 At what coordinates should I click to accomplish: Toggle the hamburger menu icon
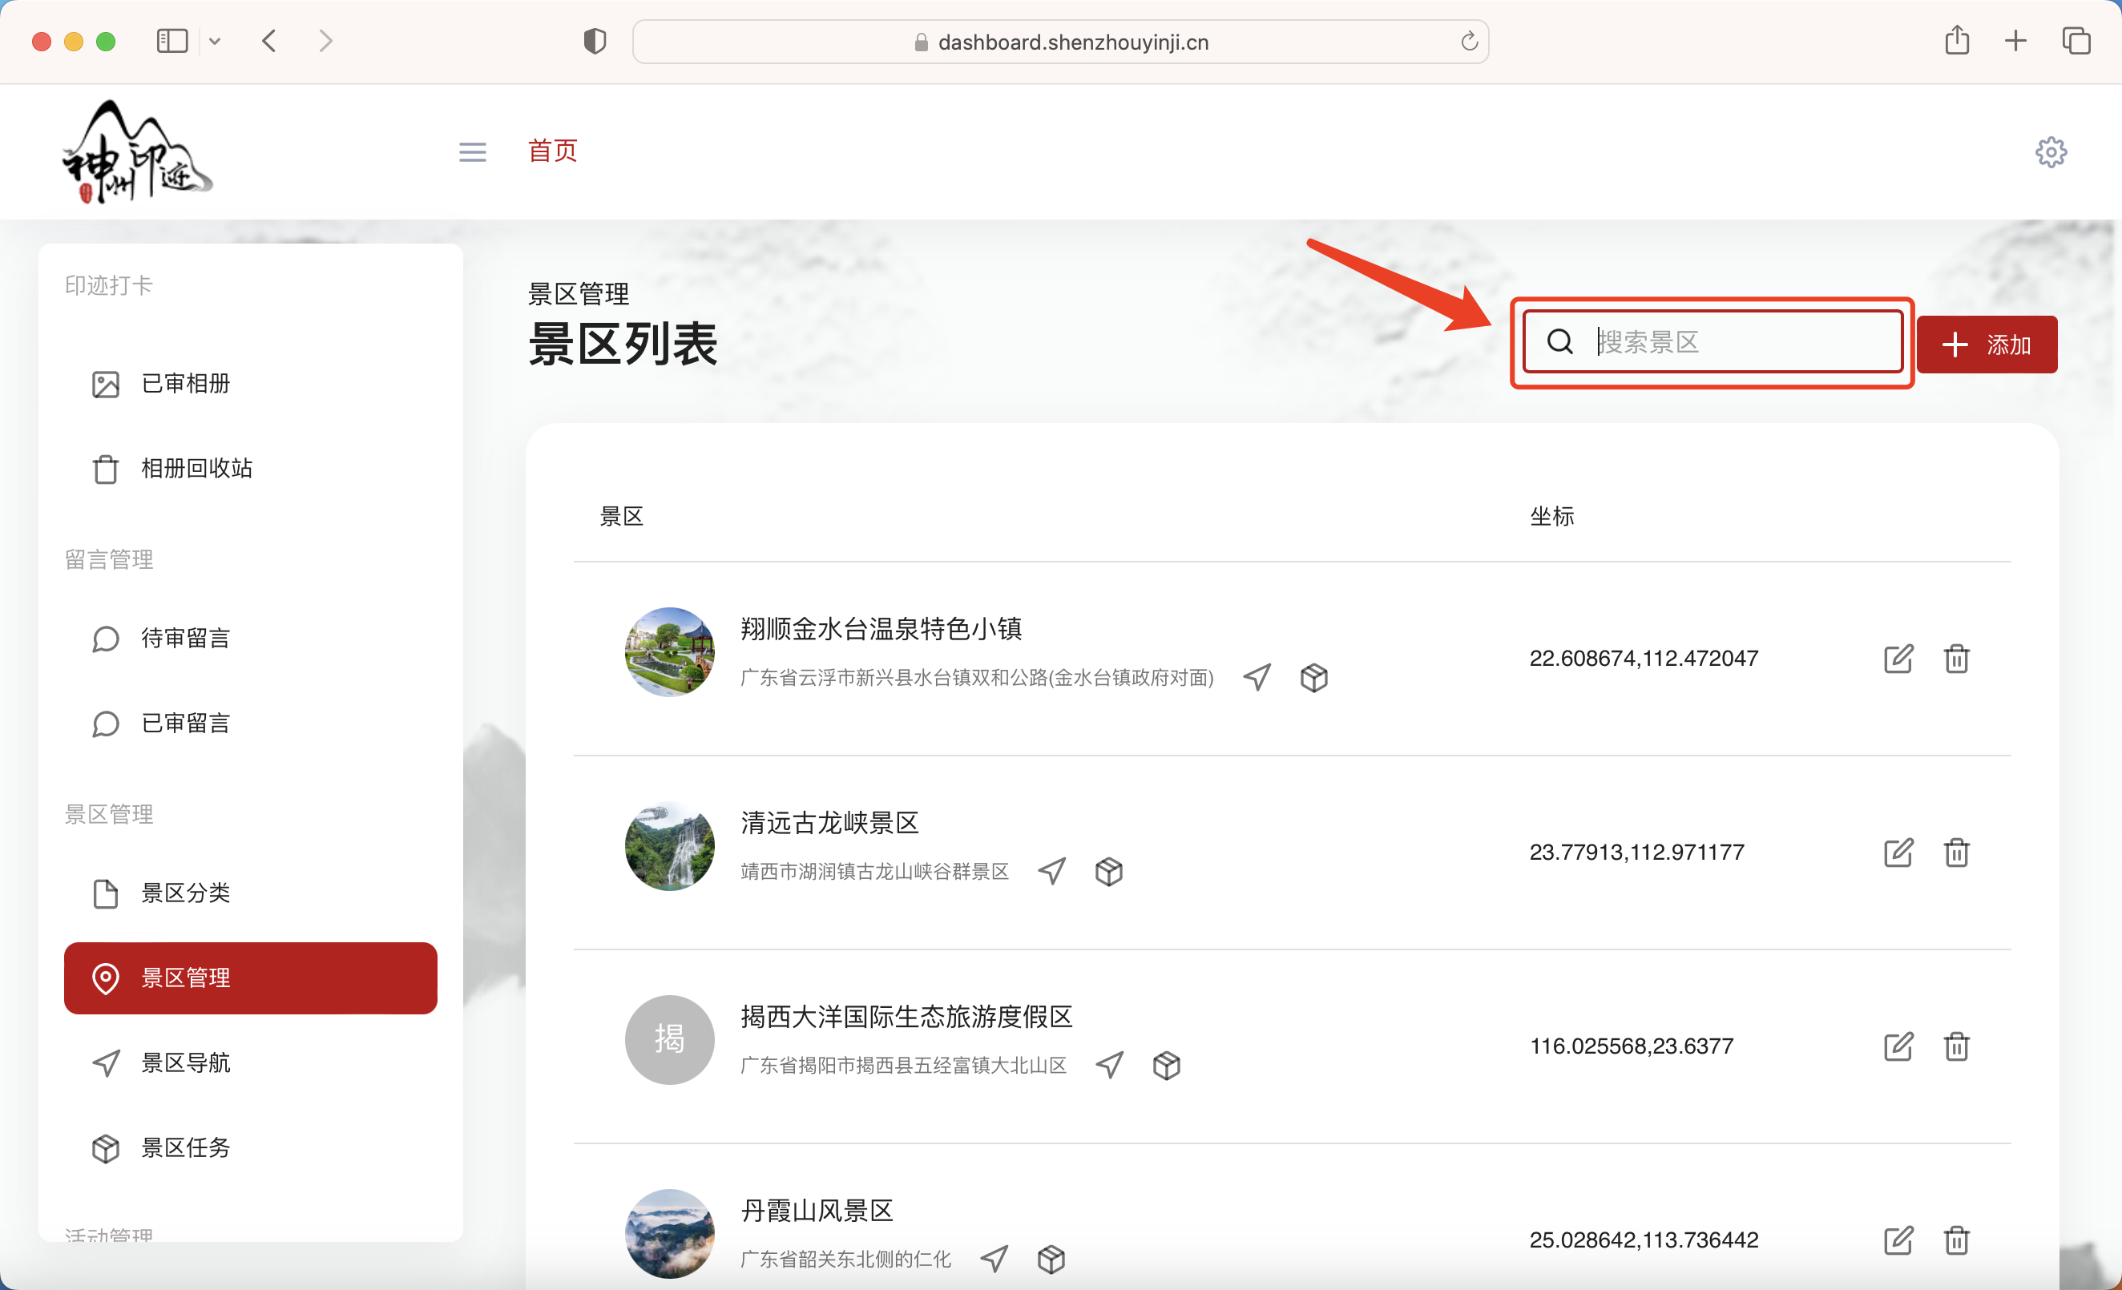pos(472,152)
